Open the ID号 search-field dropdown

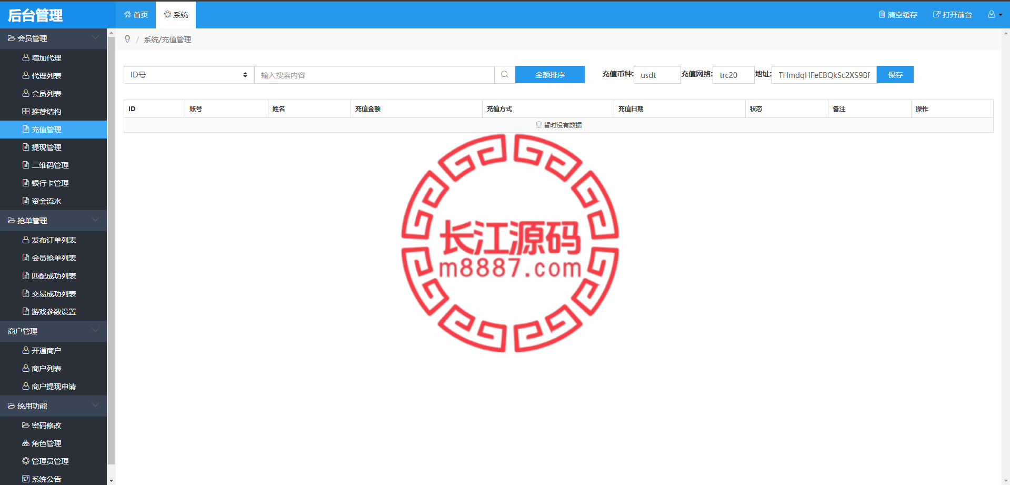point(189,75)
